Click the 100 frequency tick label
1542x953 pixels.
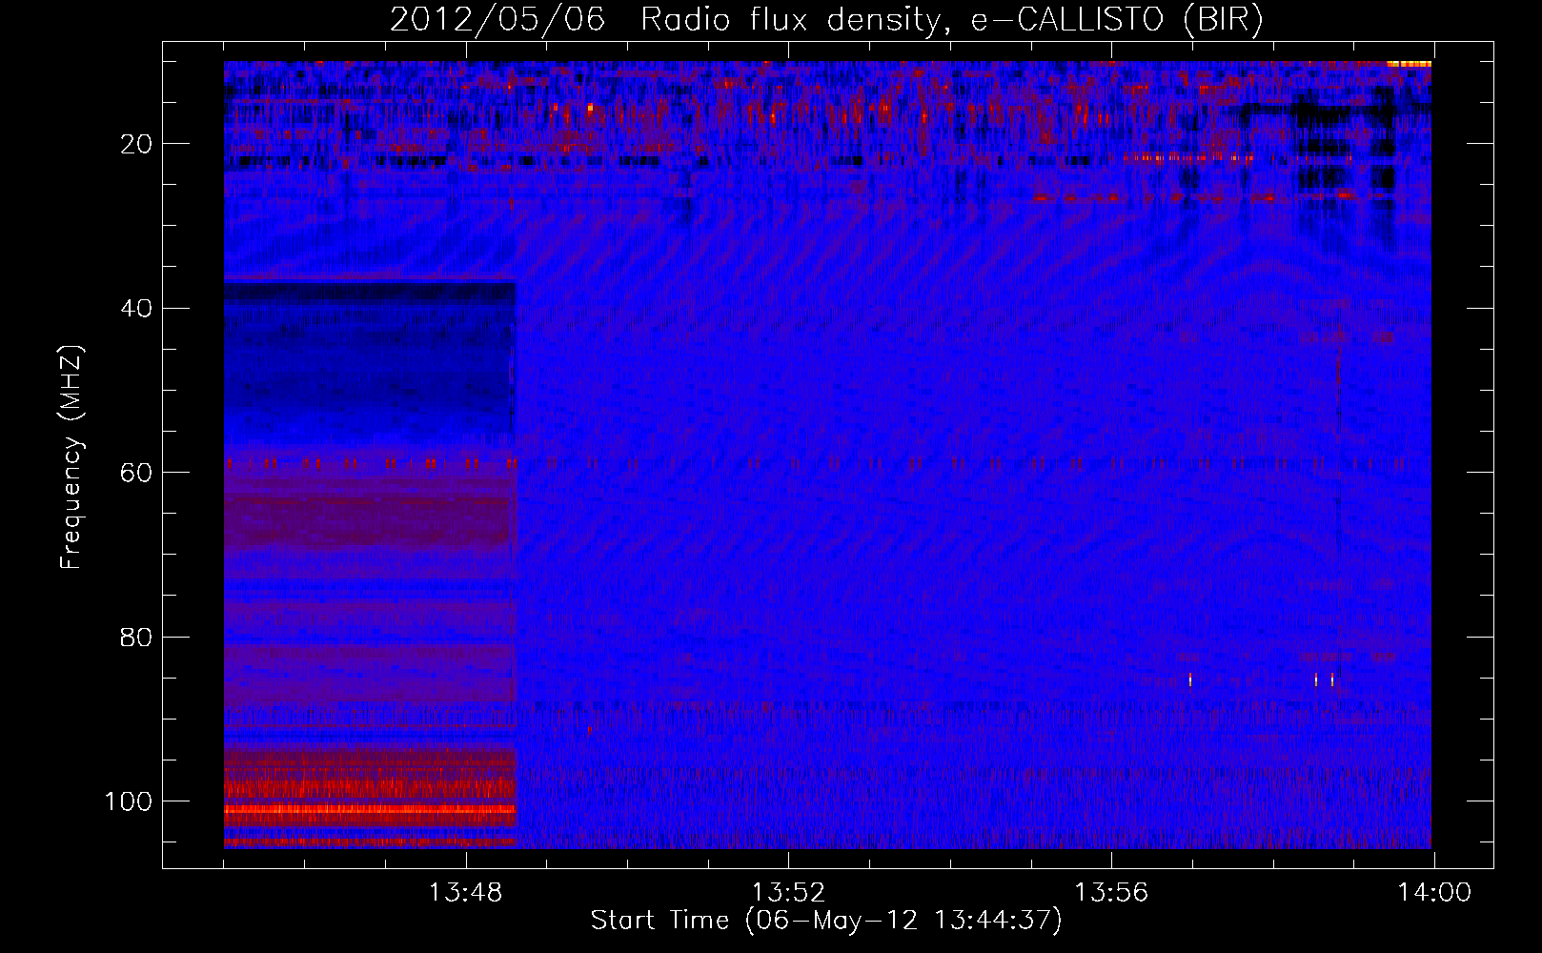[129, 801]
